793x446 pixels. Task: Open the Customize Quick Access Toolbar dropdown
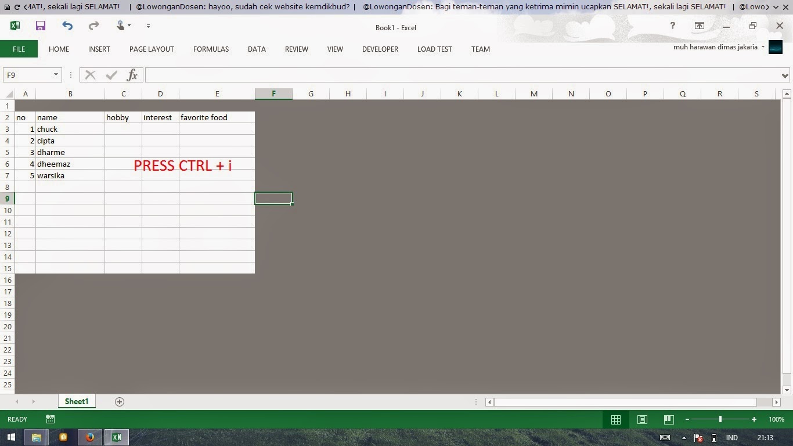pos(147,26)
